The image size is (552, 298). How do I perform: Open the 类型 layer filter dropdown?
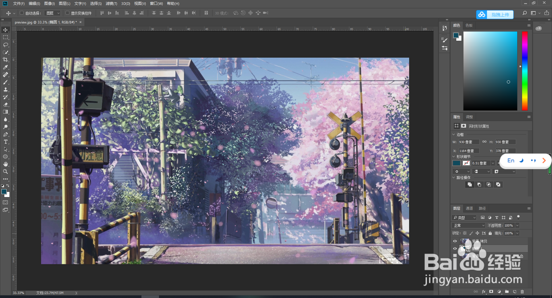(x=464, y=218)
